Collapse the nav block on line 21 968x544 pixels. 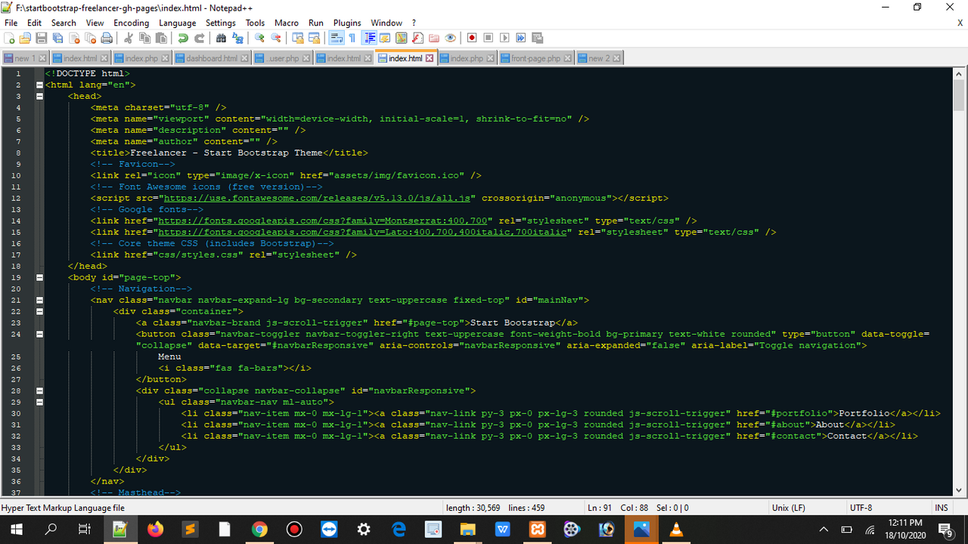39,300
